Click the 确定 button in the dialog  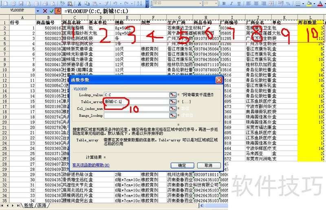[182, 165]
